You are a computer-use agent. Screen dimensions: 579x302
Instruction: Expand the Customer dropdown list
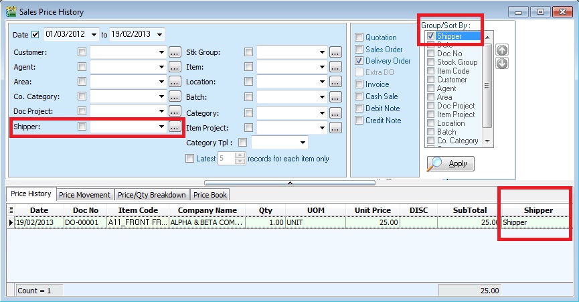pyautogui.click(x=161, y=52)
